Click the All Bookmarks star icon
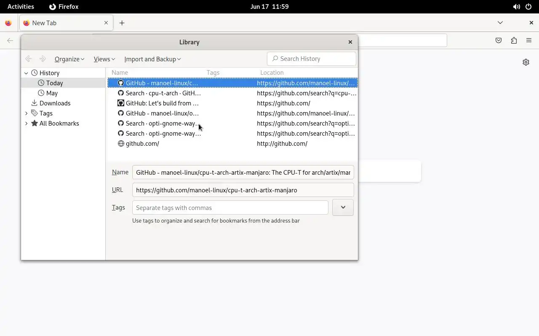The width and height of the screenshot is (539, 336). tap(35, 123)
